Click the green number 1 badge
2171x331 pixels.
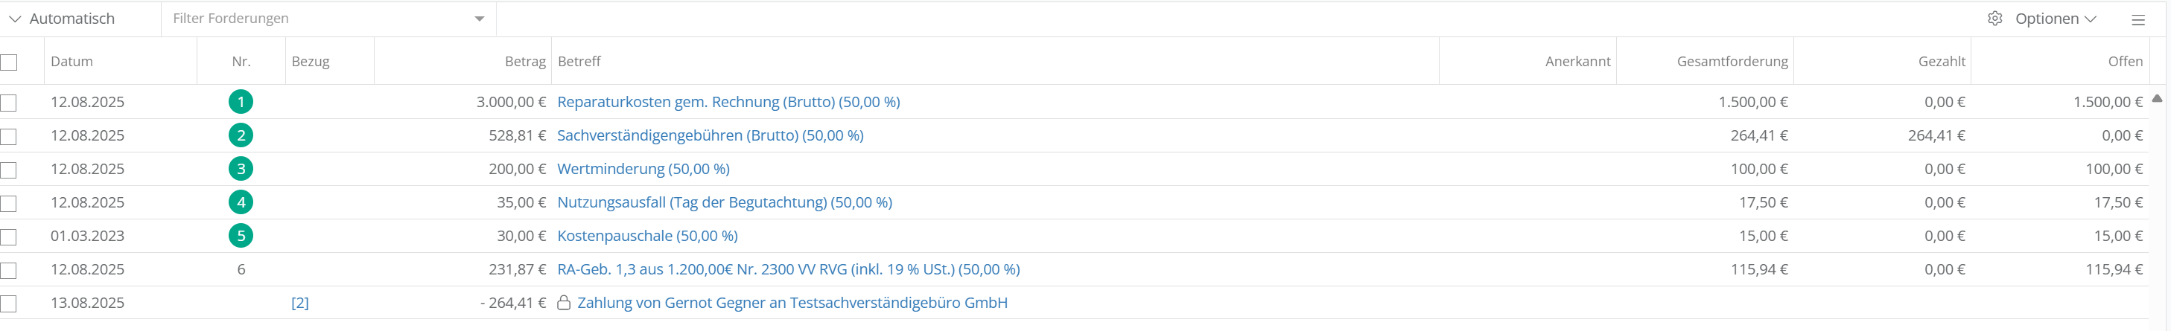(241, 102)
